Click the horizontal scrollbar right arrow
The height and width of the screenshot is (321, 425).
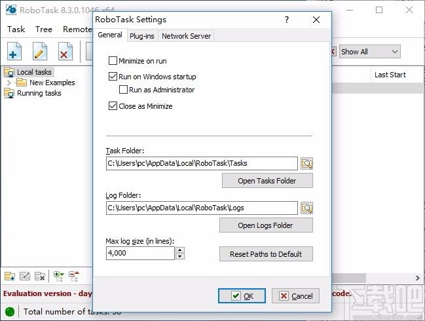[x=417, y=278]
